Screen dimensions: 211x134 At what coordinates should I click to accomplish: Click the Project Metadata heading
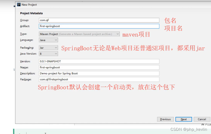pyautogui.click(x=31, y=13)
